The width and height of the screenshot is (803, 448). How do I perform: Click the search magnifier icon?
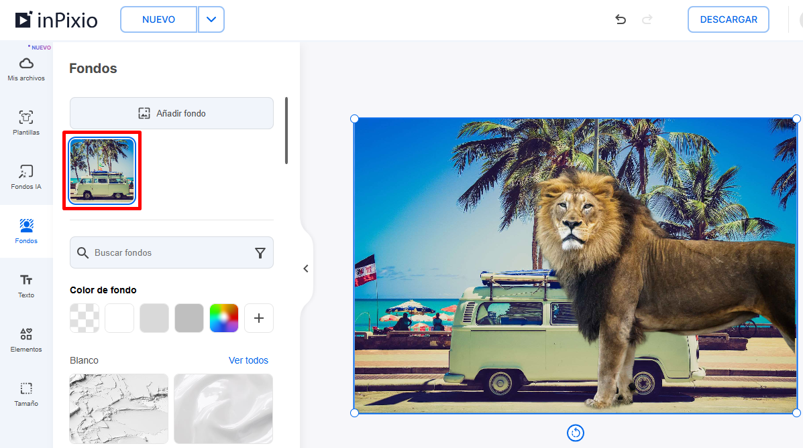click(x=83, y=252)
